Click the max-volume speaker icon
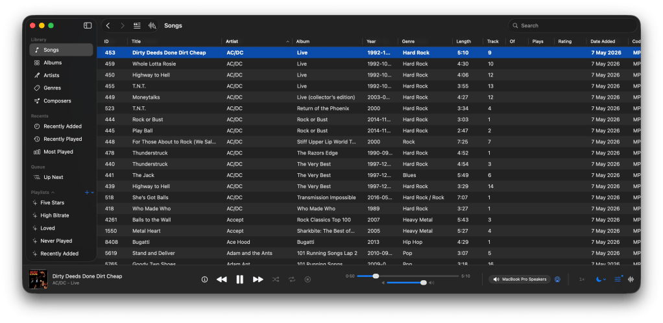Viewport: 663px width, 323px height. (x=431, y=283)
